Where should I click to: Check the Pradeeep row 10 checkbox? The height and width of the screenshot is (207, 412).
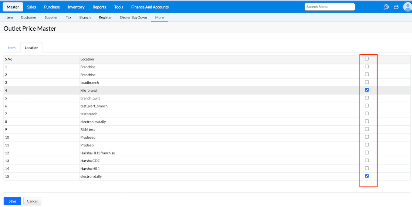click(x=367, y=137)
